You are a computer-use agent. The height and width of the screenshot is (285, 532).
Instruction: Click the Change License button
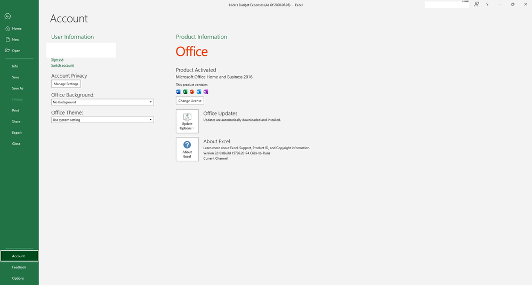click(x=190, y=101)
